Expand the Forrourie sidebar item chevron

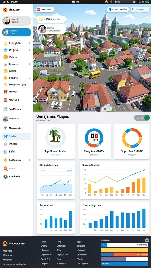coord(29,64)
